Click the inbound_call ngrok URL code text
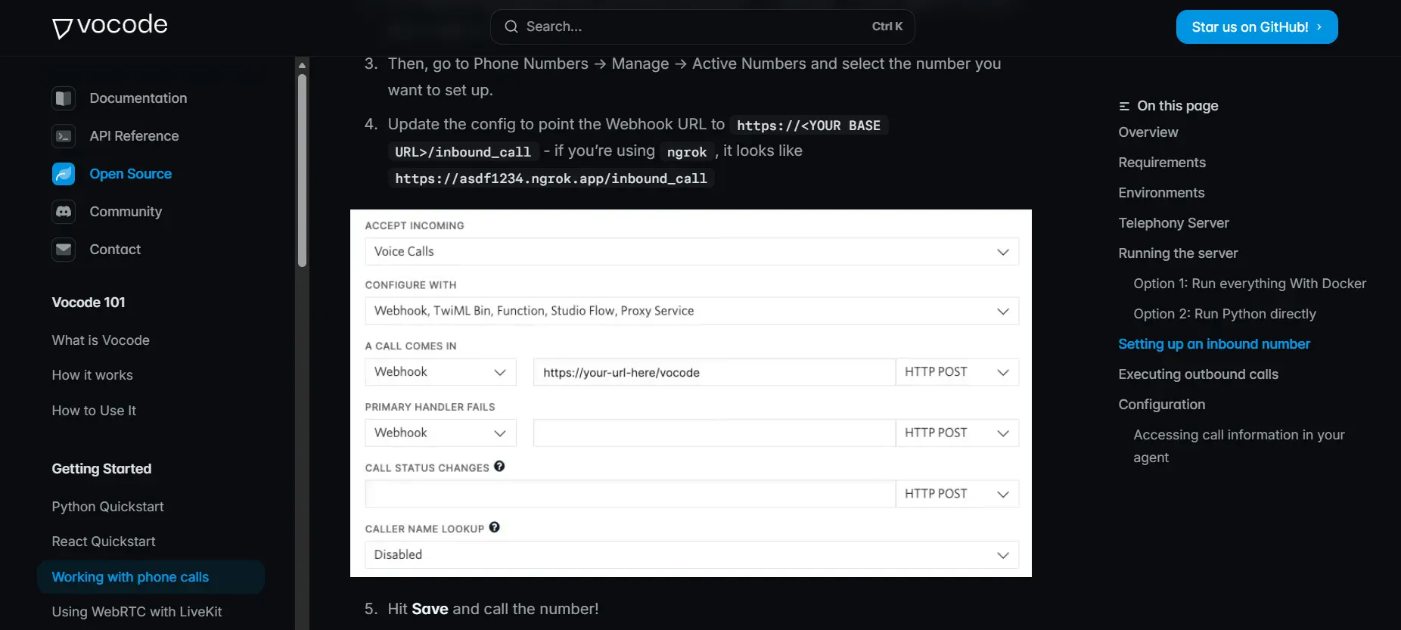Viewport: 1401px width, 630px height. tap(551, 178)
